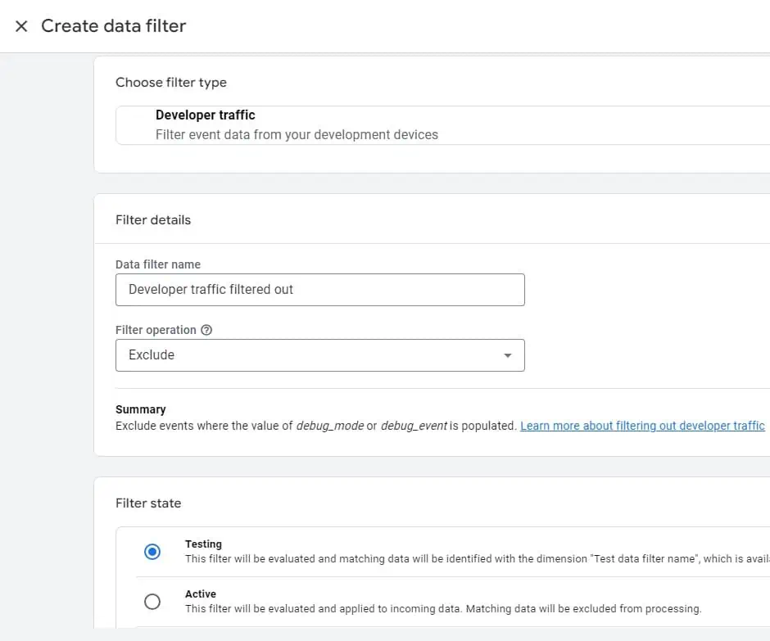This screenshot has height=641, width=770.
Task: Click the Summary label text
Action: (x=140, y=409)
